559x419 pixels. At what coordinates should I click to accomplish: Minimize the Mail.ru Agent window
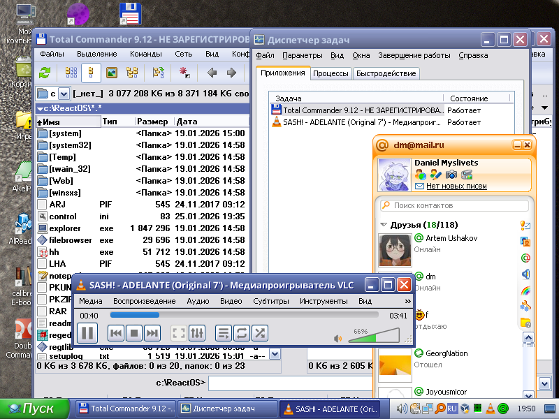coord(517,145)
